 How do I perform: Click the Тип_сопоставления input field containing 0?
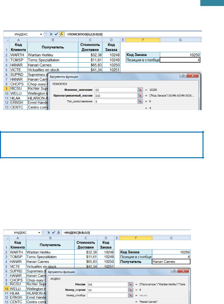116,102
